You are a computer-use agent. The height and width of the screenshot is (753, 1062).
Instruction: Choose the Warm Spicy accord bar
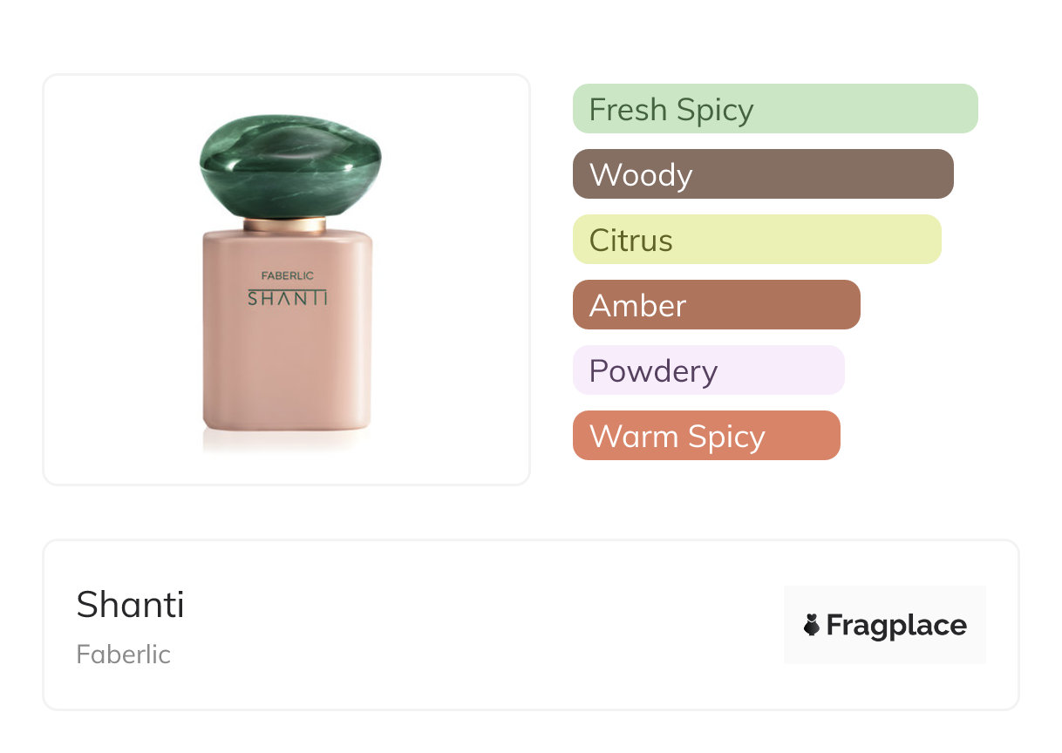click(705, 436)
